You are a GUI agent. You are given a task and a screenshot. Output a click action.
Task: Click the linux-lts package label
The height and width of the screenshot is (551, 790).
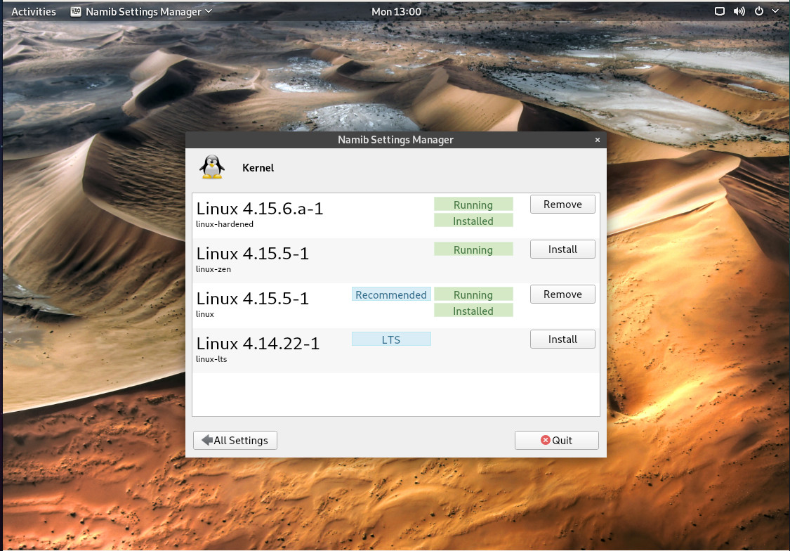(211, 359)
